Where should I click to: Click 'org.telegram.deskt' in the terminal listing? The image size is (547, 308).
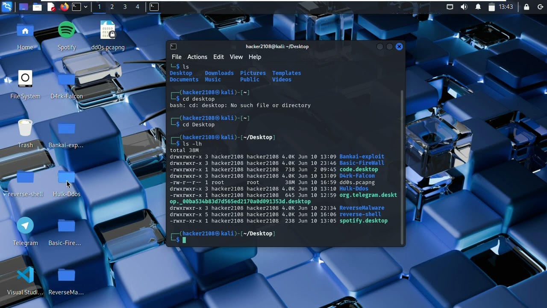(368, 195)
